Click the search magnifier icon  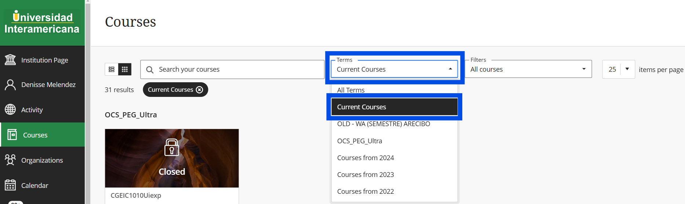click(150, 69)
